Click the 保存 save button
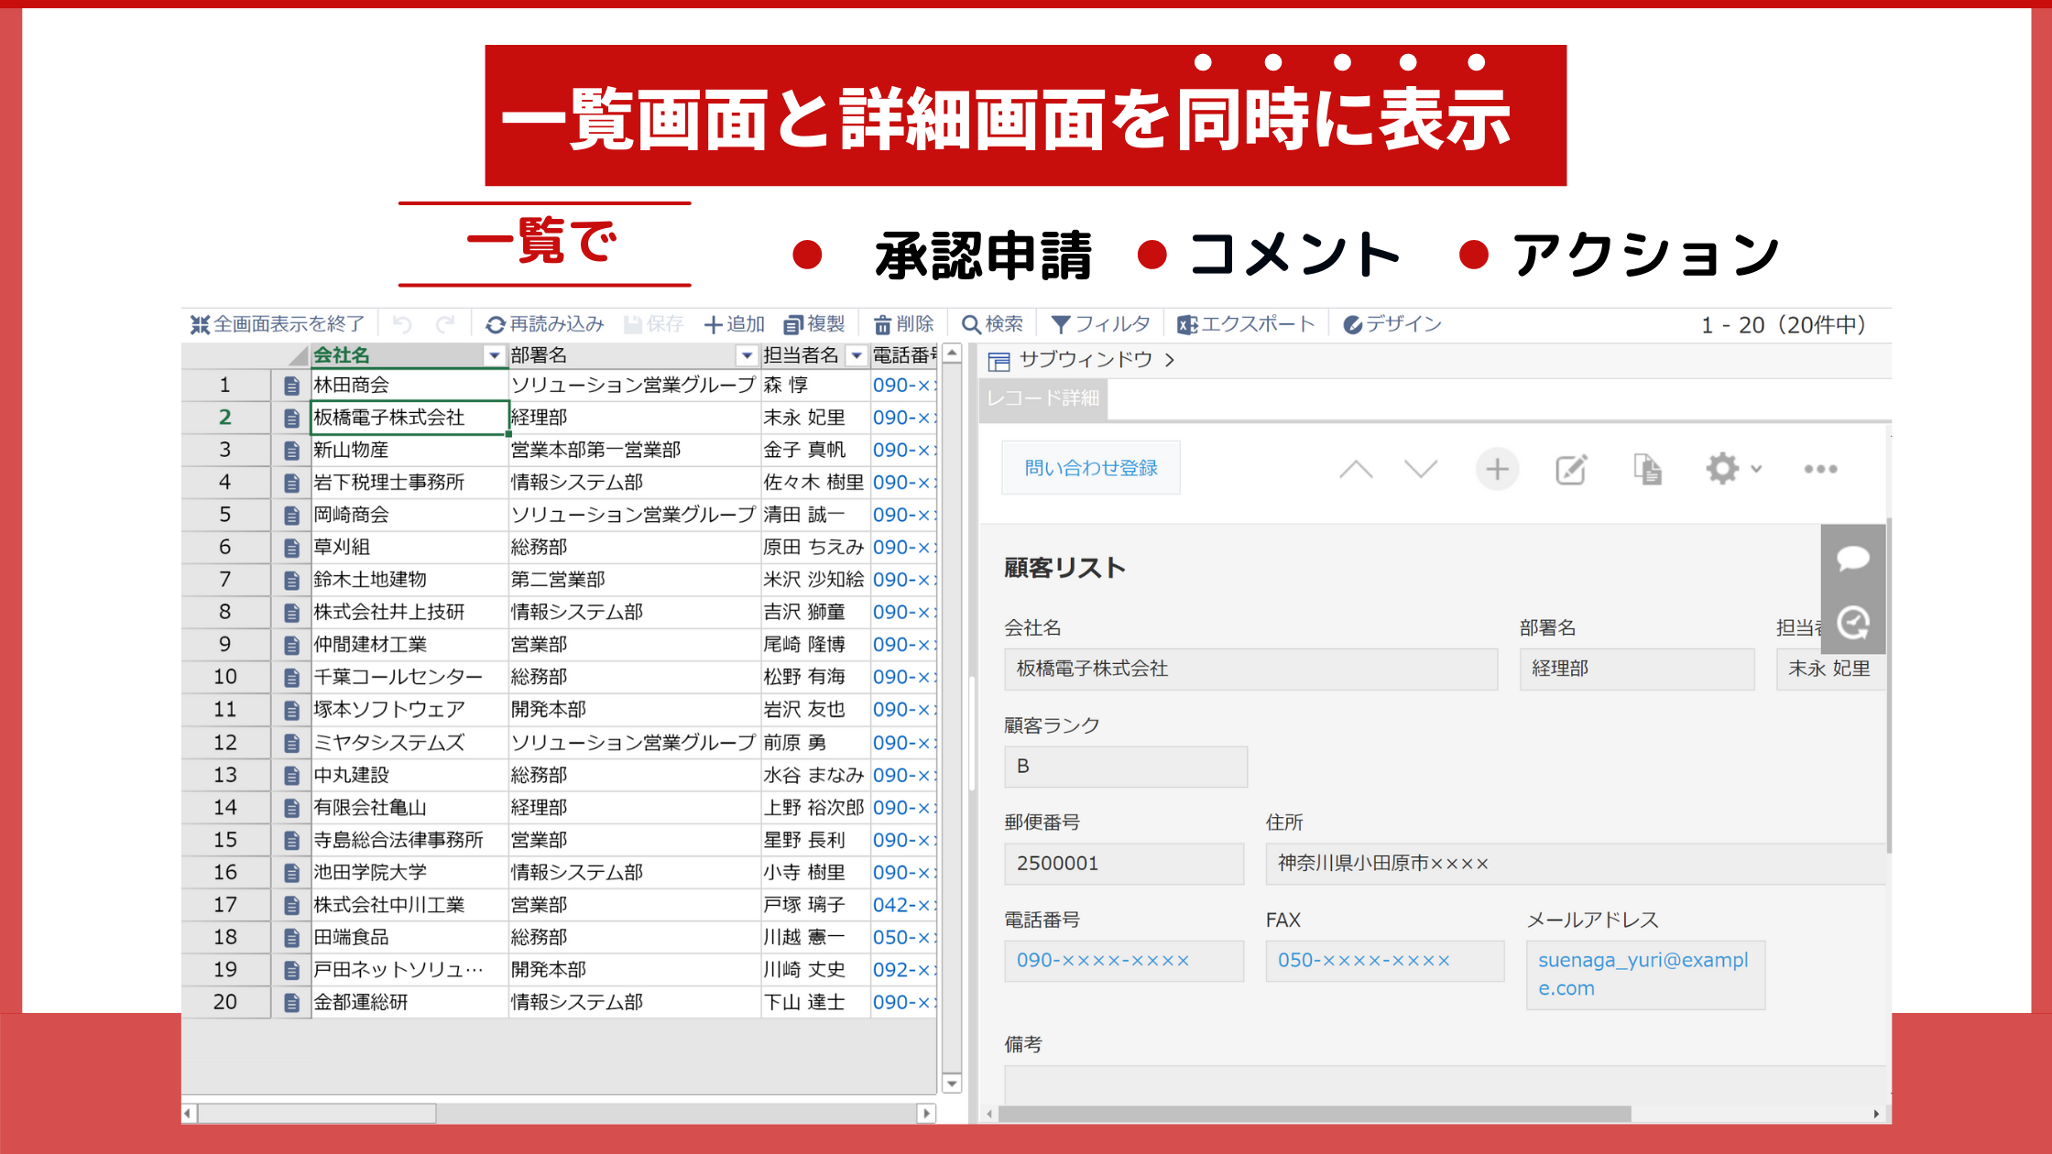This screenshot has width=2052, height=1154. coord(654,324)
